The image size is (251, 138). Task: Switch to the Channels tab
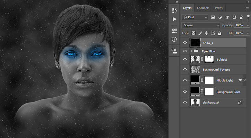point(203,8)
